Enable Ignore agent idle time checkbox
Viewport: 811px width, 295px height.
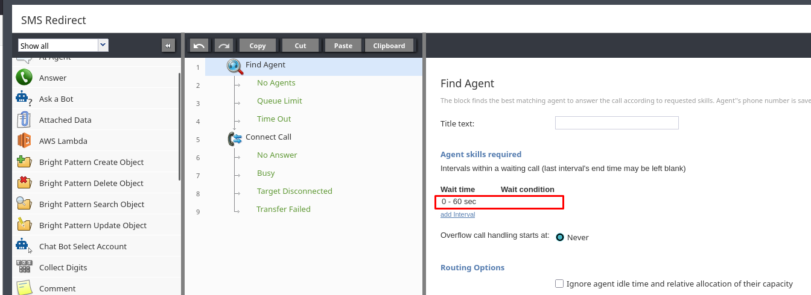[559, 284]
